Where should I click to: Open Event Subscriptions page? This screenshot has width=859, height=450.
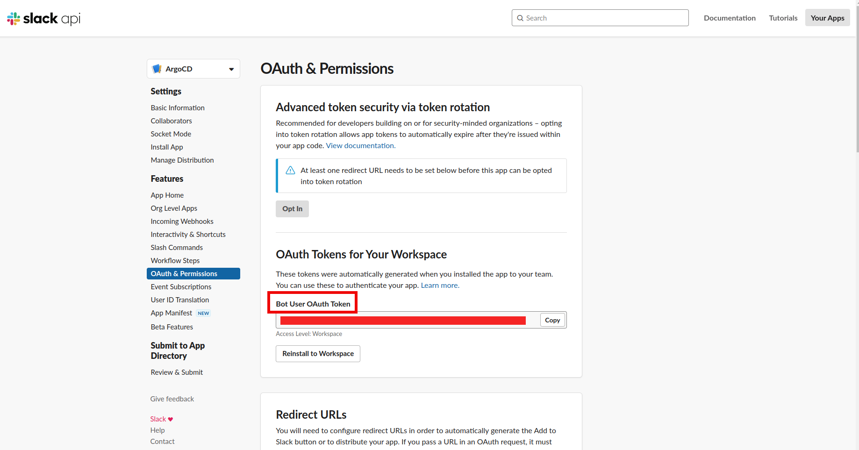181,286
